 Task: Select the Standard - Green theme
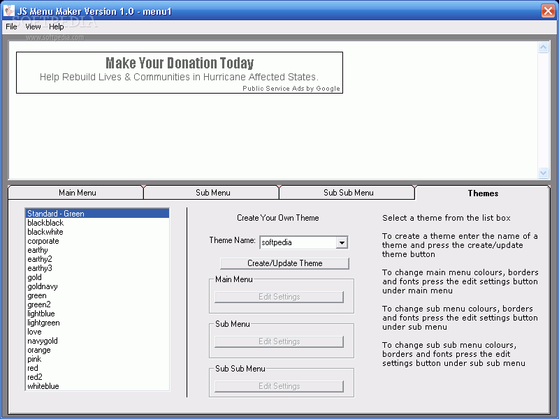[x=98, y=214]
